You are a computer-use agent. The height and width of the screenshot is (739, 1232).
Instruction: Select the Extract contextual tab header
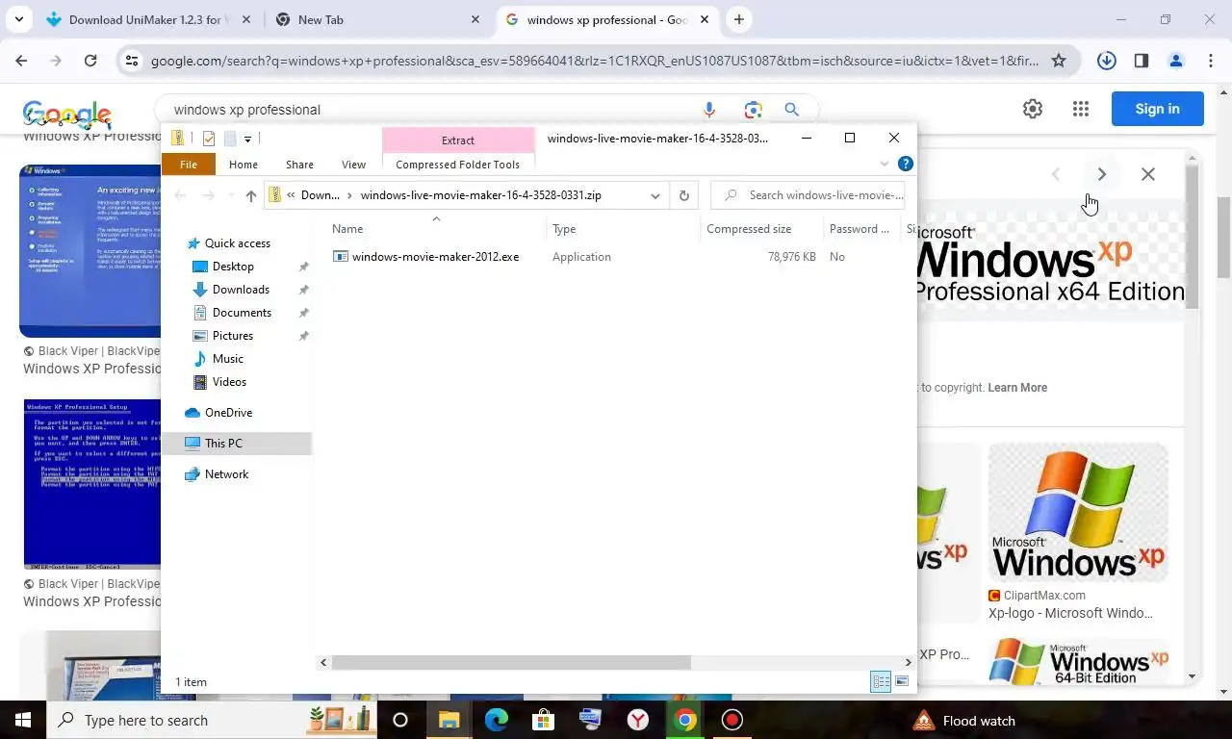pos(458,140)
